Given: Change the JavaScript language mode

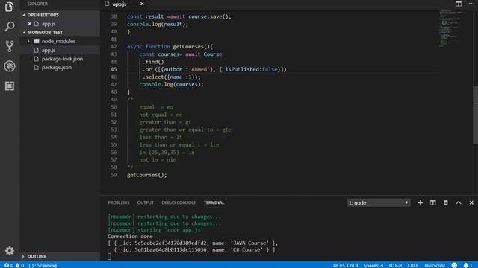Looking at the screenshot, I should [x=435, y=265].
